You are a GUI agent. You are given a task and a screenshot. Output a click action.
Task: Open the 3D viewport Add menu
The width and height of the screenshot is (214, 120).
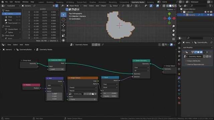pyautogui.click(x=97, y=6)
